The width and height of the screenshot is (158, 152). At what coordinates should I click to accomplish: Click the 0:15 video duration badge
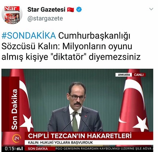click(9, 149)
